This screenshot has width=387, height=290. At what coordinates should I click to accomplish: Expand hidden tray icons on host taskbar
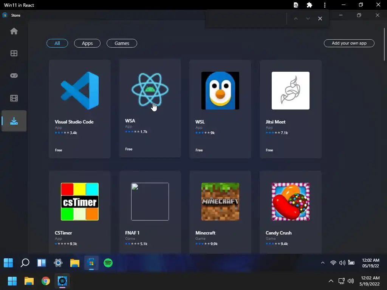(x=331, y=281)
